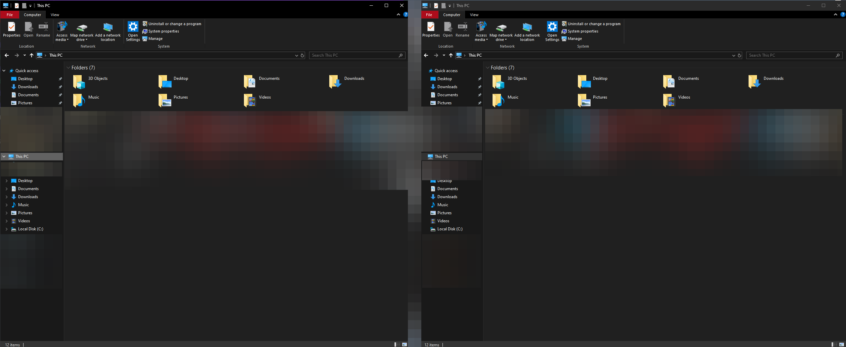Collapse the ribbon in left window
846x347 pixels.
tap(398, 15)
